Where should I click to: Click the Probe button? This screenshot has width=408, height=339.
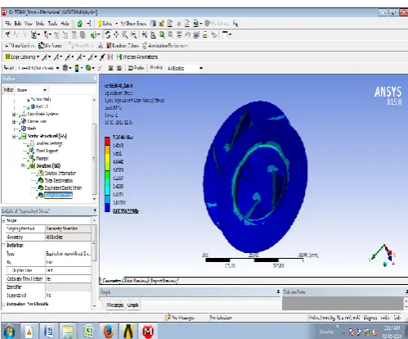click(x=136, y=68)
